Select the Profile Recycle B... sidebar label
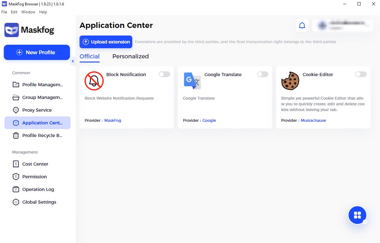The height and width of the screenshot is (243, 380). click(42, 135)
